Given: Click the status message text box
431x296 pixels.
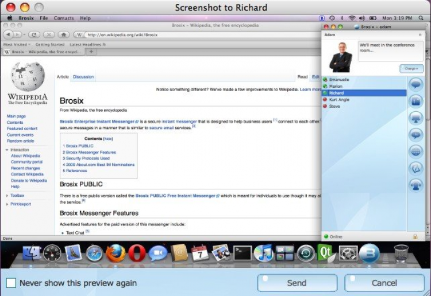Looking at the screenshot, I should (x=391, y=51).
